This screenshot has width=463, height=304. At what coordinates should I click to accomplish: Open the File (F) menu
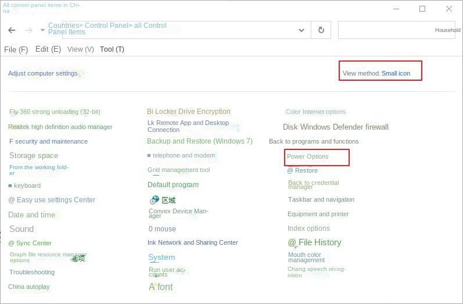[16, 49]
